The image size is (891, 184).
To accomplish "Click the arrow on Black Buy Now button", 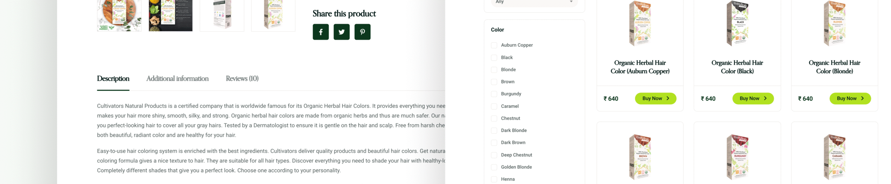I will click(765, 98).
